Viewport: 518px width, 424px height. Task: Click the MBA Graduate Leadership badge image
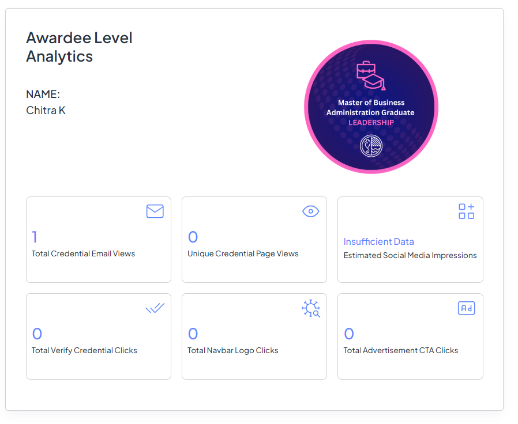371,107
